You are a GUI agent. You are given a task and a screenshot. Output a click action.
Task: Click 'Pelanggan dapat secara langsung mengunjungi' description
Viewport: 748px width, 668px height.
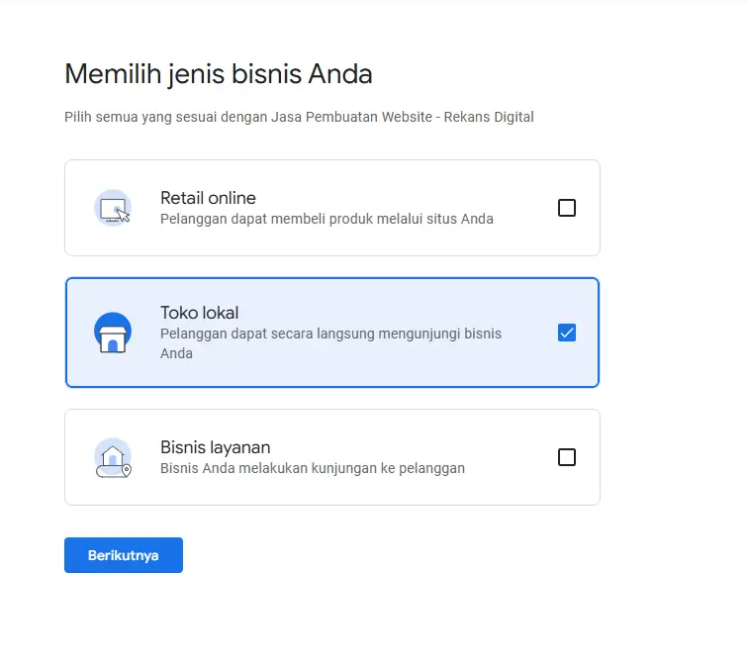tap(330, 343)
